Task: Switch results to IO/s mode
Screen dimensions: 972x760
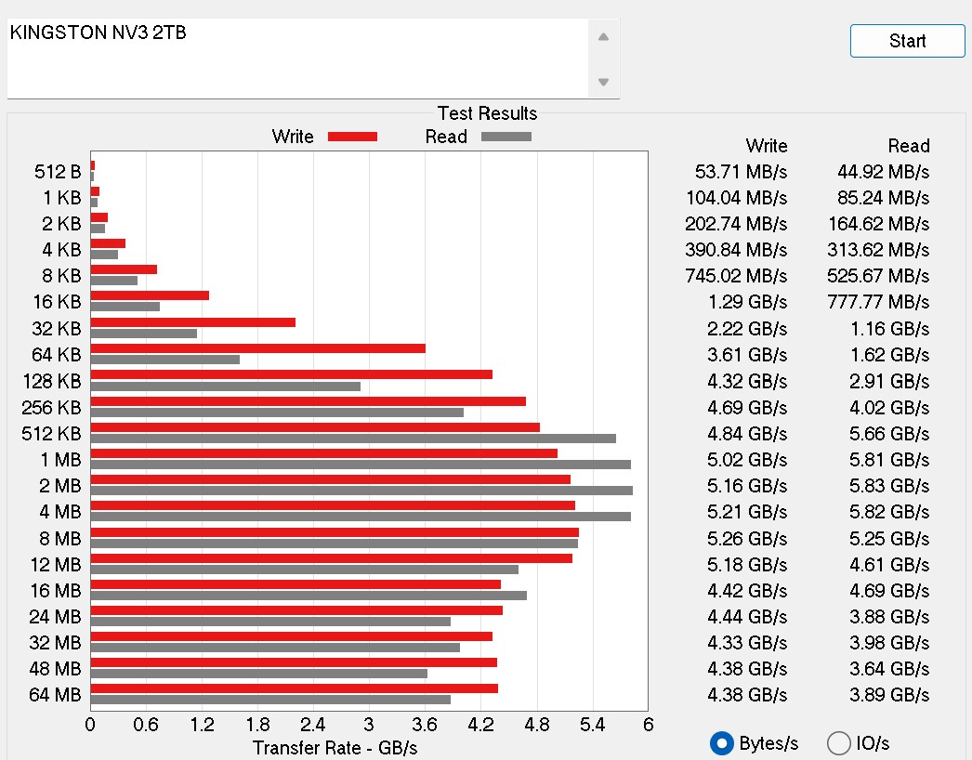Action: [x=839, y=742]
